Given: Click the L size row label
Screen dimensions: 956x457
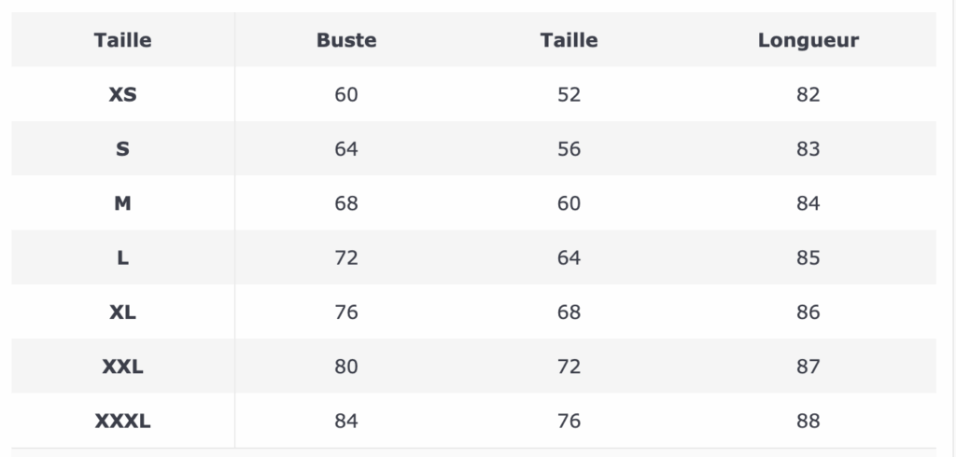Looking at the screenshot, I should (x=122, y=257).
